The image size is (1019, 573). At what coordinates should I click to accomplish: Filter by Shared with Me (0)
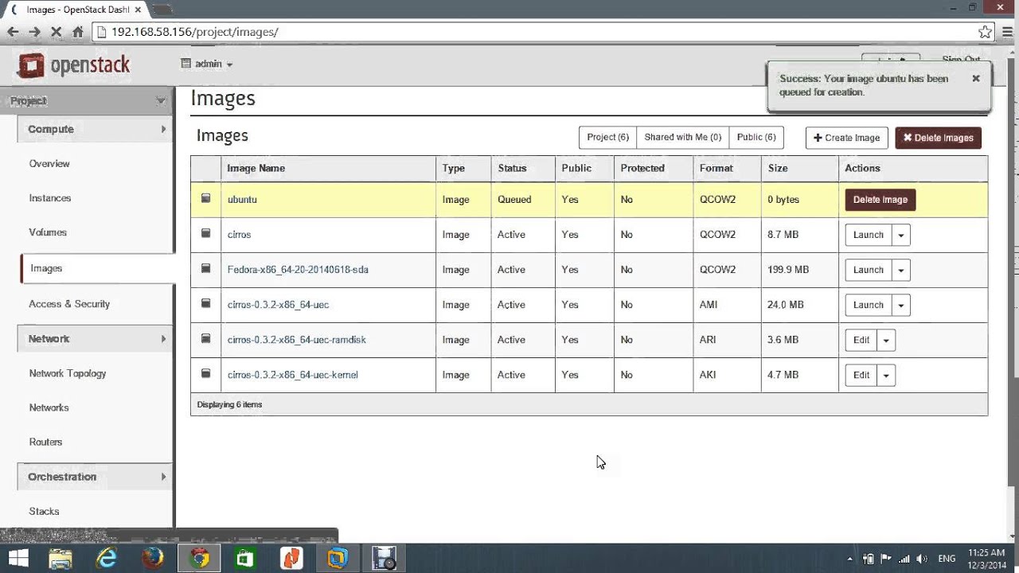(682, 138)
